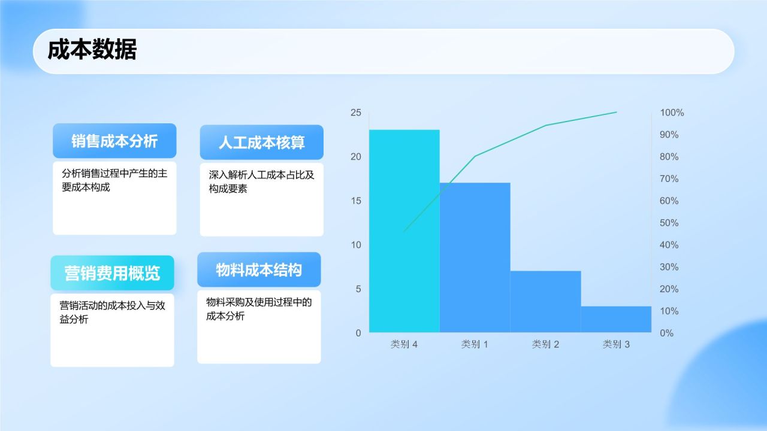Click the 类别 1 axis label
The height and width of the screenshot is (431, 767).
pos(475,345)
